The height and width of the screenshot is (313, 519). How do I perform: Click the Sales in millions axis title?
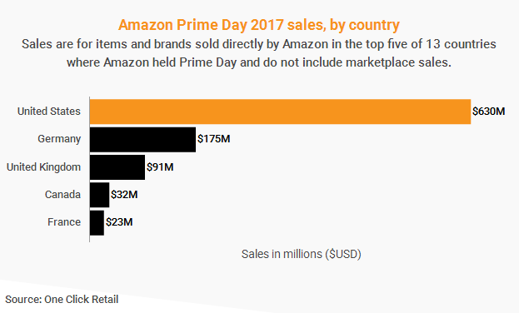(302, 254)
